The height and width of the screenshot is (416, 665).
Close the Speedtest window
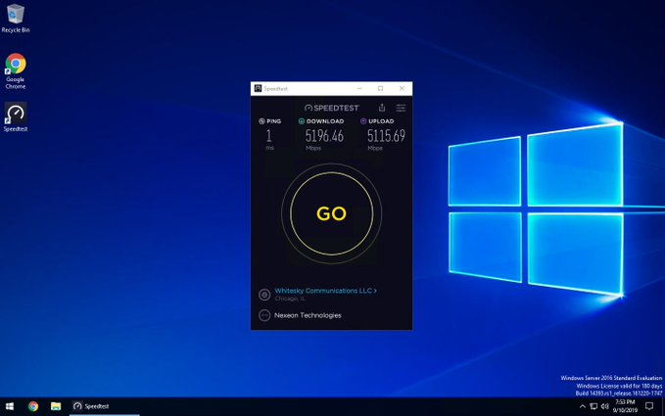402,88
